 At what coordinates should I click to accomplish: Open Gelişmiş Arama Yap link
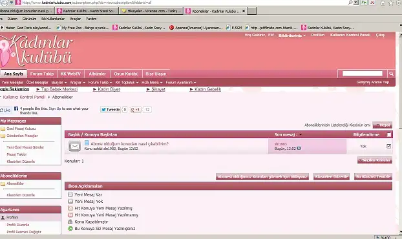pos(373,82)
